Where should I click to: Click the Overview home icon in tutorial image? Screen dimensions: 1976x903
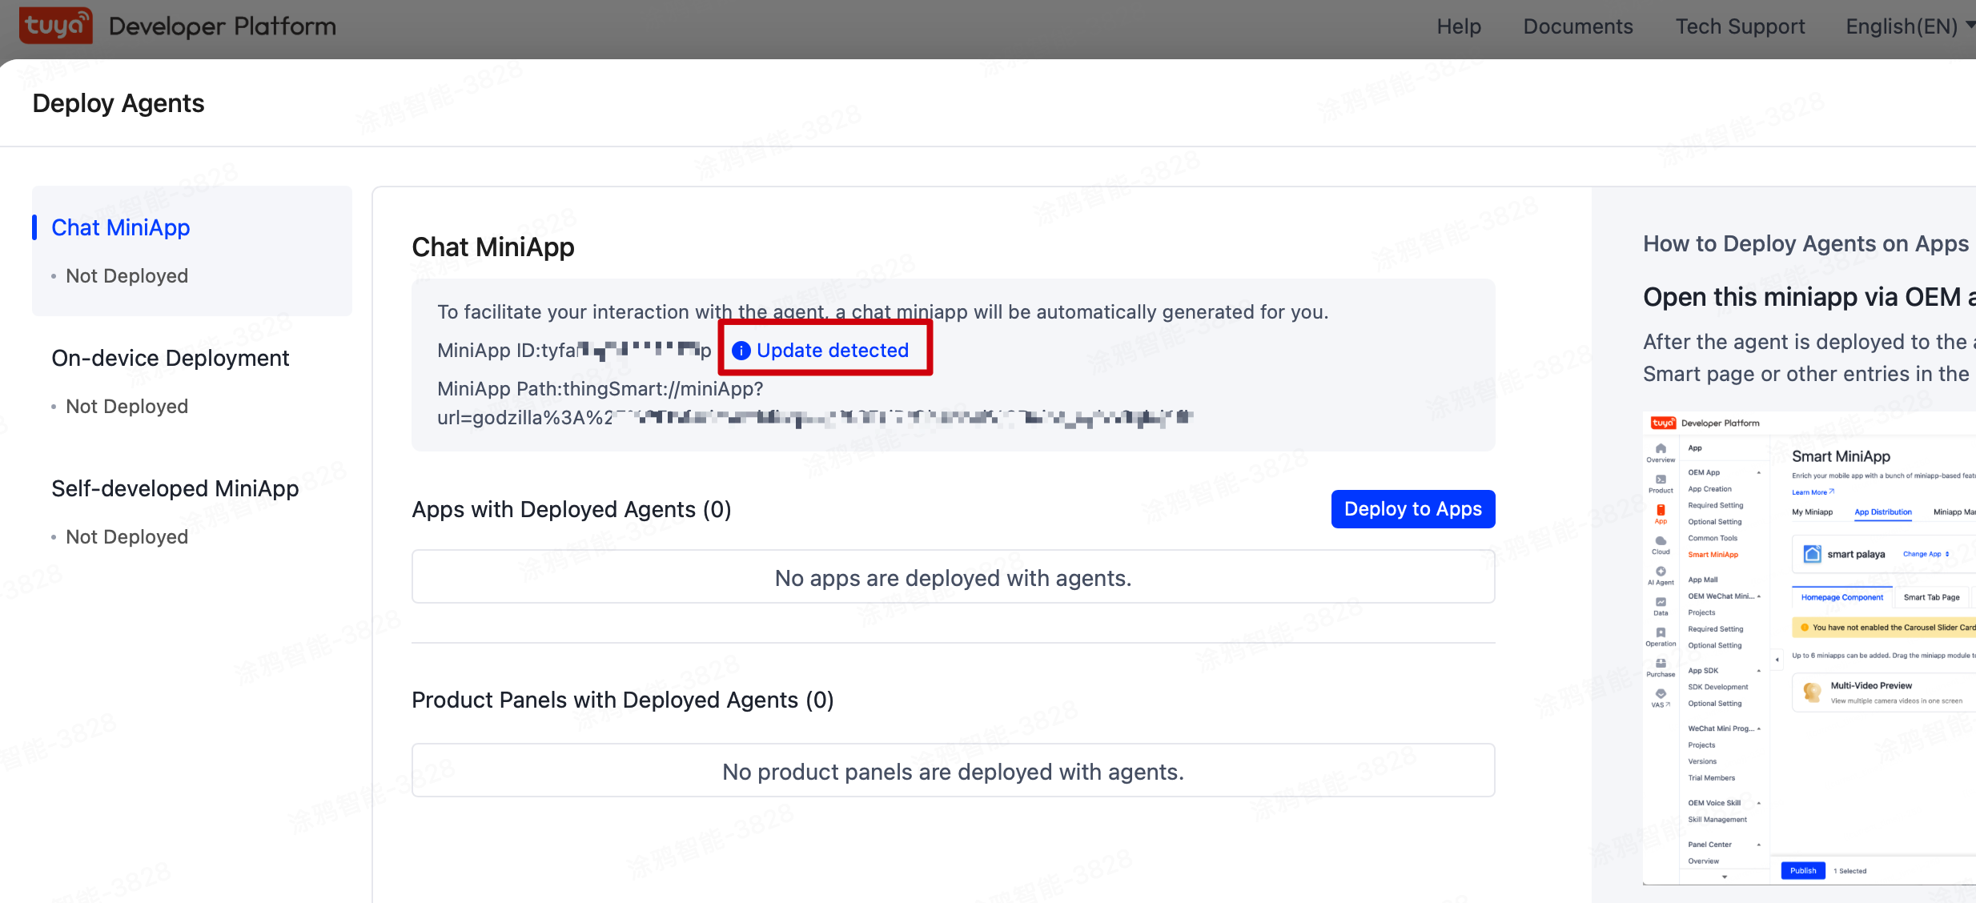click(1661, 449)
